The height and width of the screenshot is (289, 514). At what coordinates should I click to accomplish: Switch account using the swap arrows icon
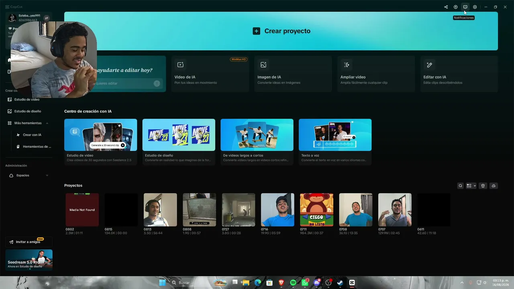coord(46,18)
